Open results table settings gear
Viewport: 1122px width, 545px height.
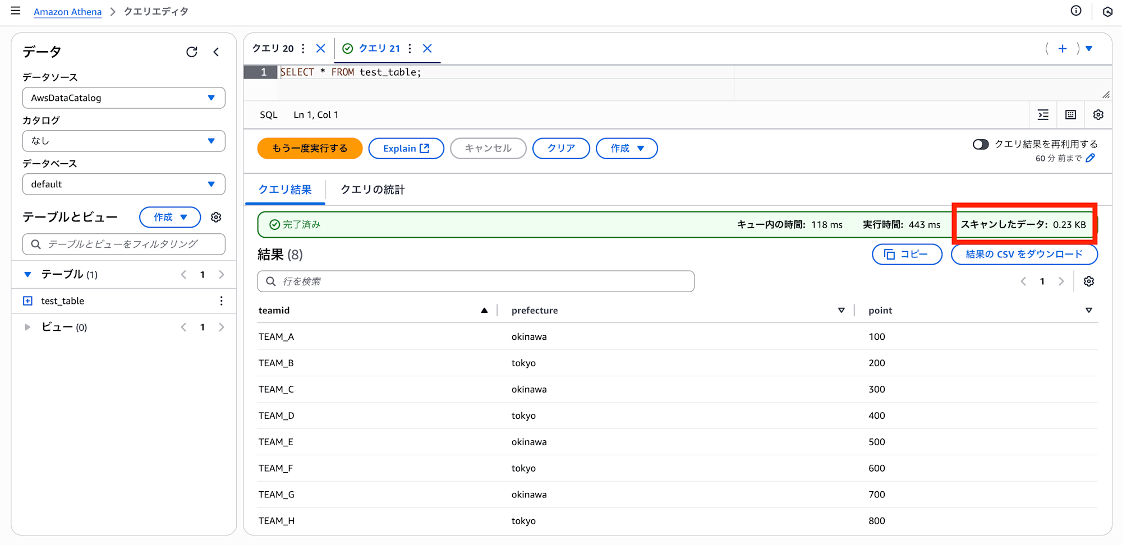click(1089, 281)
